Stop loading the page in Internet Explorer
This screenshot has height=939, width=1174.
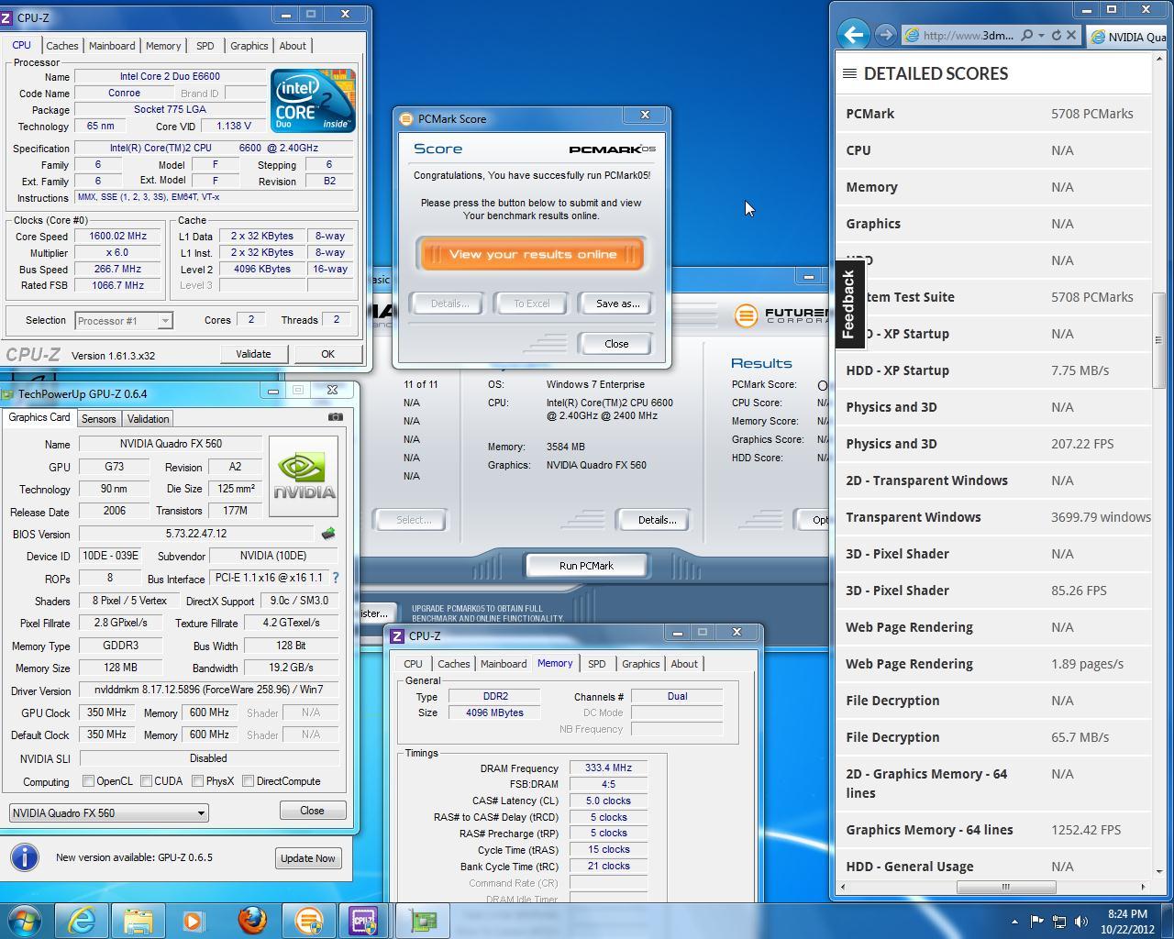pyautogui.click(x=1070, y=36)
